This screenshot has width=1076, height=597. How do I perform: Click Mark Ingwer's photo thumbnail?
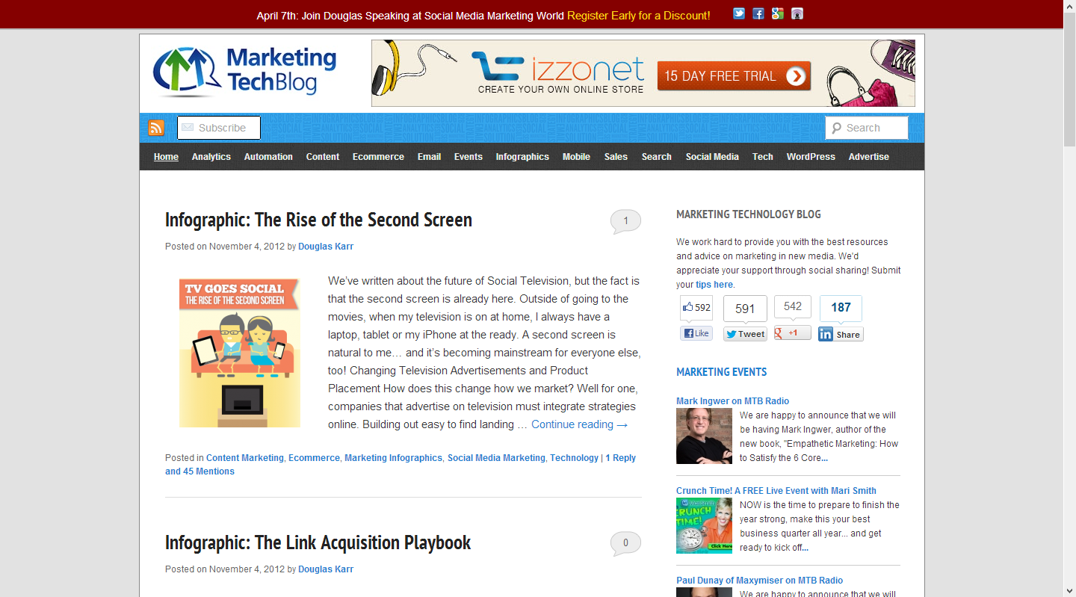pos(704,436)
